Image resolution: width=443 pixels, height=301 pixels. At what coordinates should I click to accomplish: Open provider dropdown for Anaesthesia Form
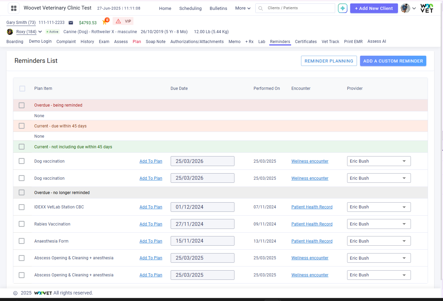pyautogui.click(x=378, y=241)
